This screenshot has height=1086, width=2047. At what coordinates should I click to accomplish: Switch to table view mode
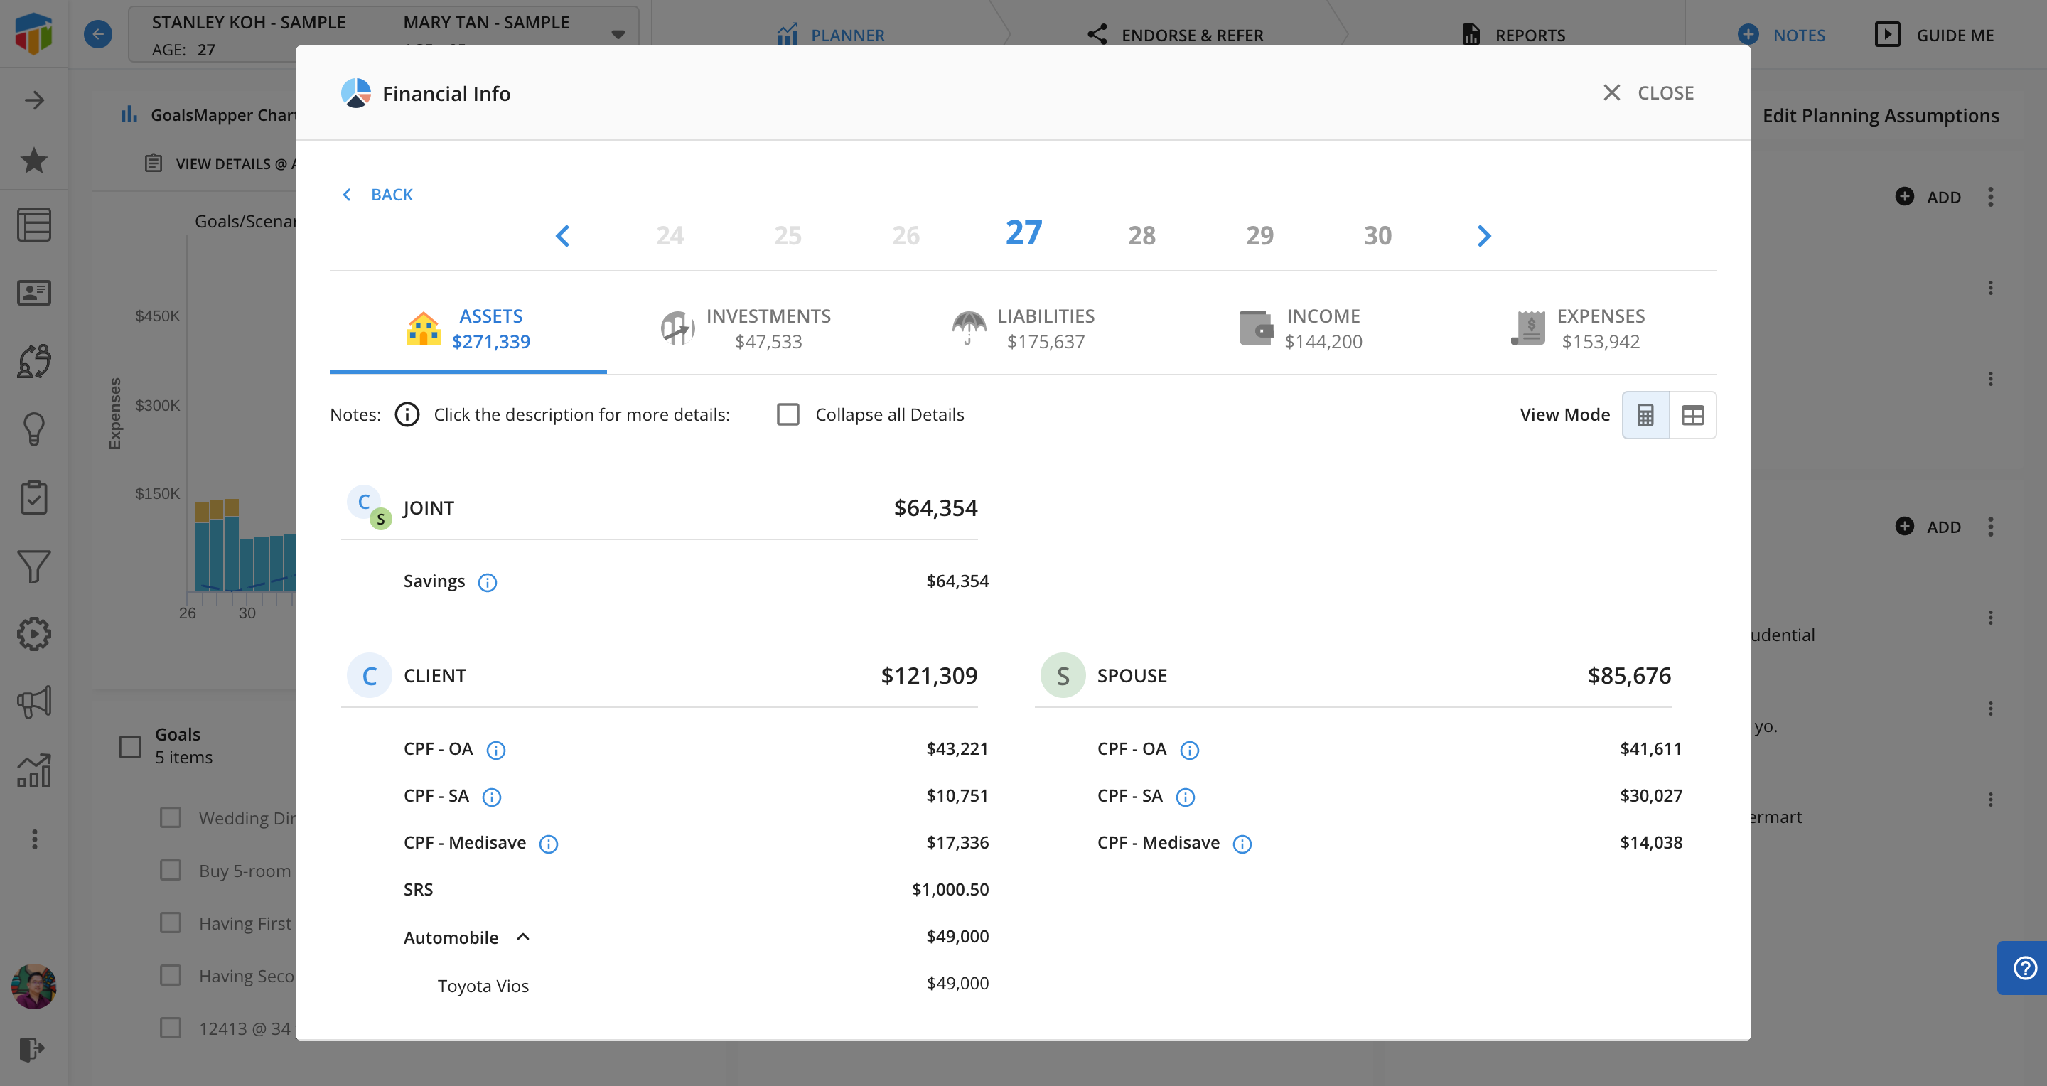pos(1692,414)
